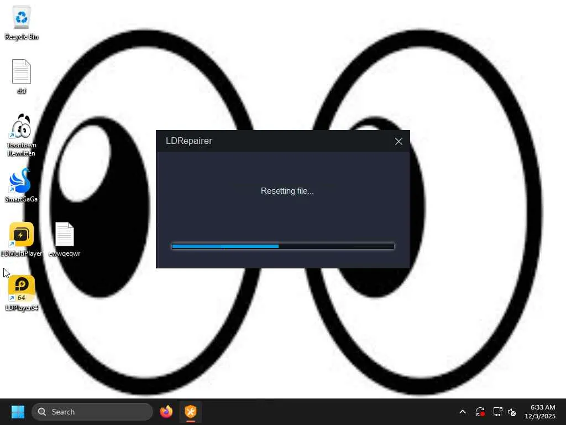Select the ewwqeqwr file icon
Image resolution: width=566 pixels, height=425 pixels.
click(64, 239)
